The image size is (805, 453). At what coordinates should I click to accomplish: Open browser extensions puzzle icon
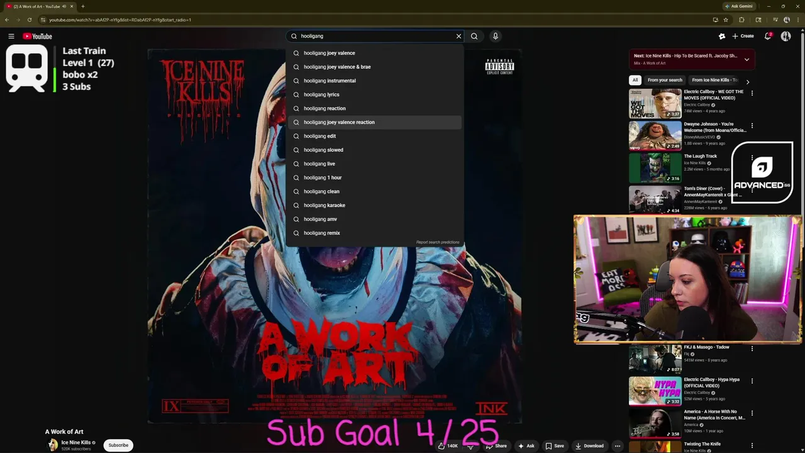(x=741, y=20)
